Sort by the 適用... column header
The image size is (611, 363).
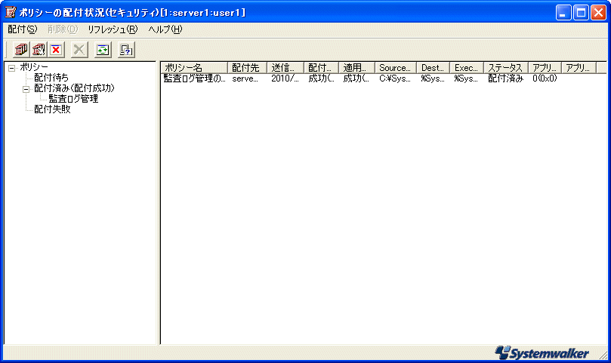pos(357,68)
